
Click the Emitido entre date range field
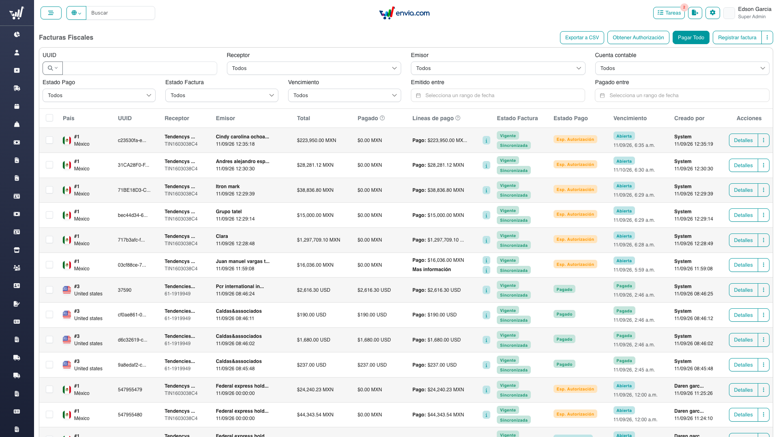pos(498,95)
